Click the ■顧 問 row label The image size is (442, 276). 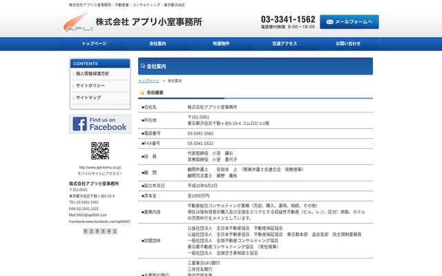tap(149, 172)
